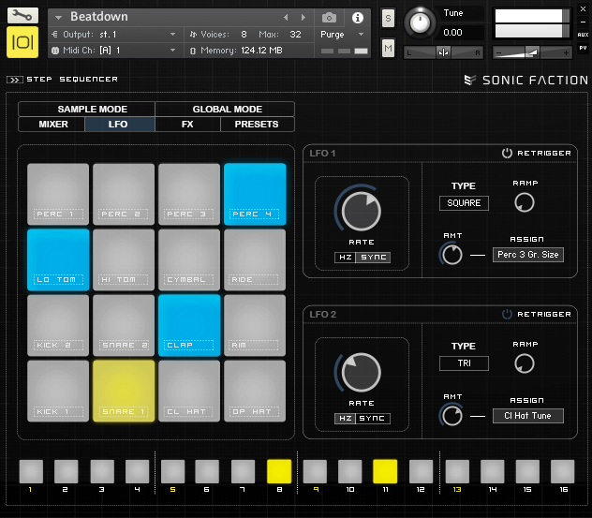Viewport: 592px width, 518px height.
Task: Click the yellow instrument logo icon
Action: [22, 43]
